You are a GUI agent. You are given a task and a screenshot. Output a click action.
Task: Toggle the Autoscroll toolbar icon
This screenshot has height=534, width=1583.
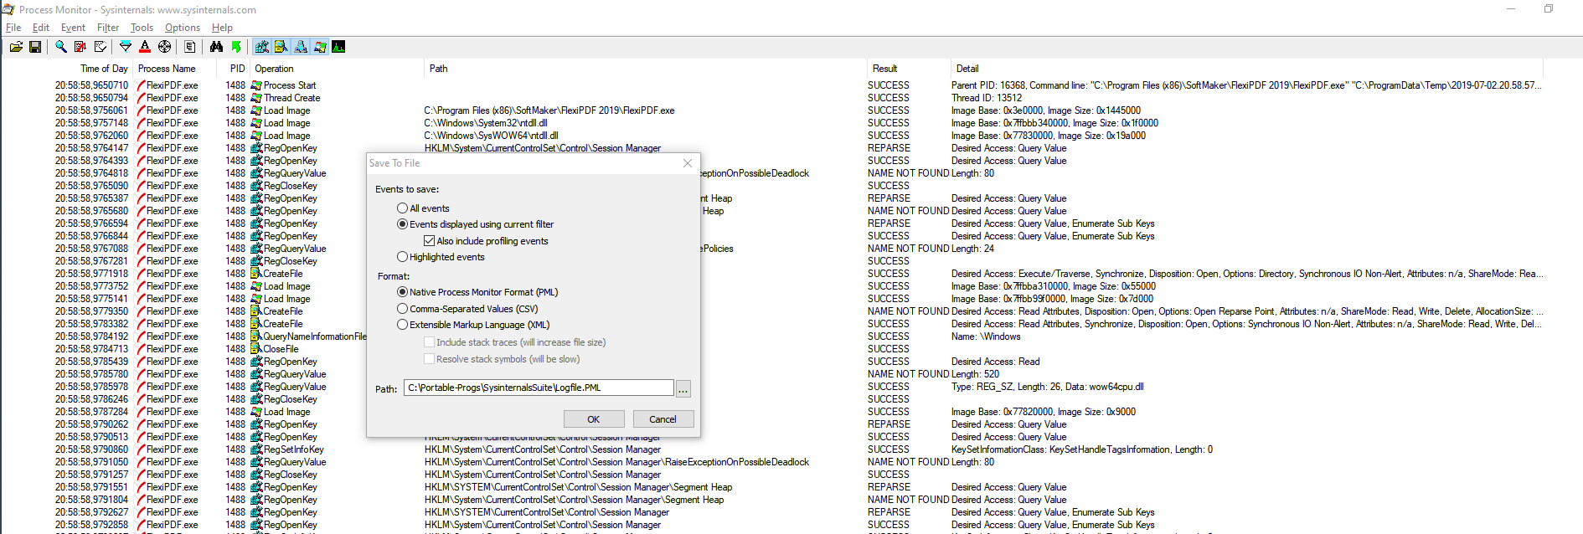point(80,47)
